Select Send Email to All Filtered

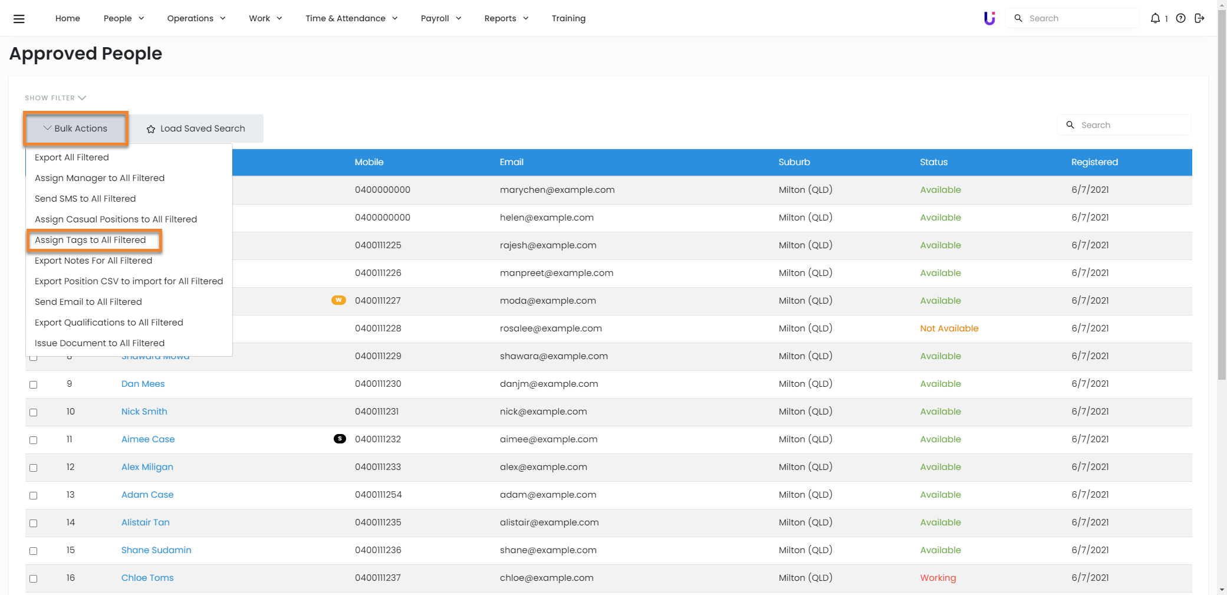pos(88,302)
